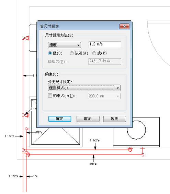Image resolution: width=170 pixels, height=194 pixels.
Task: Select the 或(R) radio button
Action: click(94, 53)
